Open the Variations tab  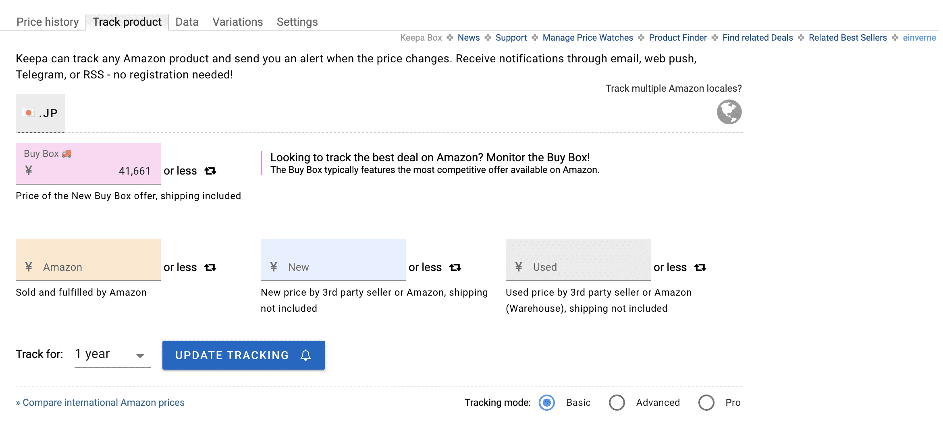coord(237,22)
